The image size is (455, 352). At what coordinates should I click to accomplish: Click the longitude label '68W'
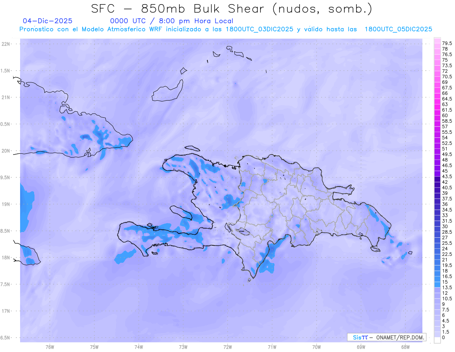coord(405,347)
